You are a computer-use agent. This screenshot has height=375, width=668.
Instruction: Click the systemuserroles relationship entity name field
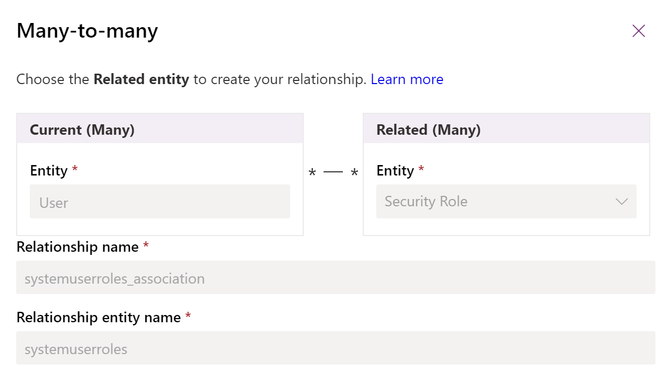coord(334,349)
